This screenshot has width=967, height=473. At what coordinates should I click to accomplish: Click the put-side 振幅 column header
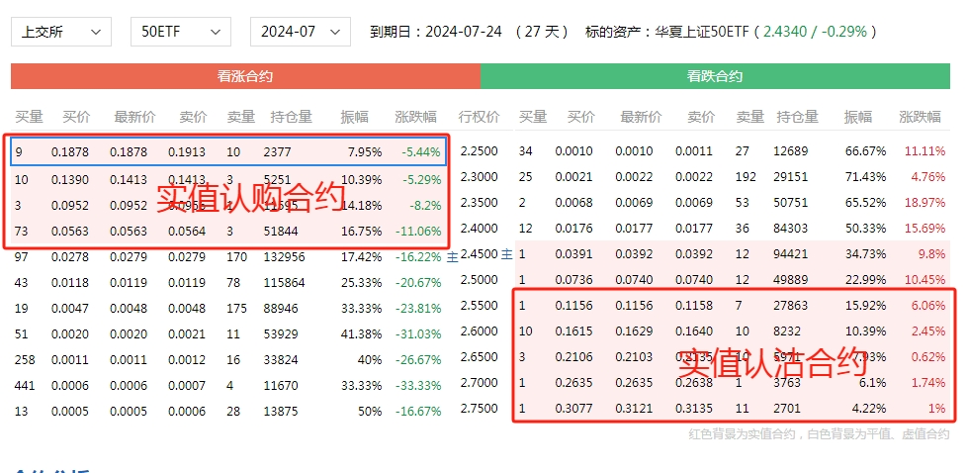858,116
